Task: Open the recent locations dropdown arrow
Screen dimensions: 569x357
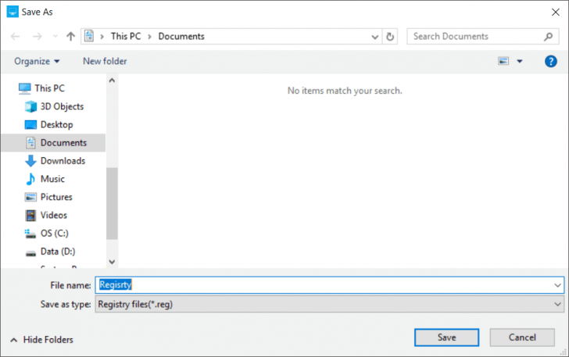Action: pos(55,36)
